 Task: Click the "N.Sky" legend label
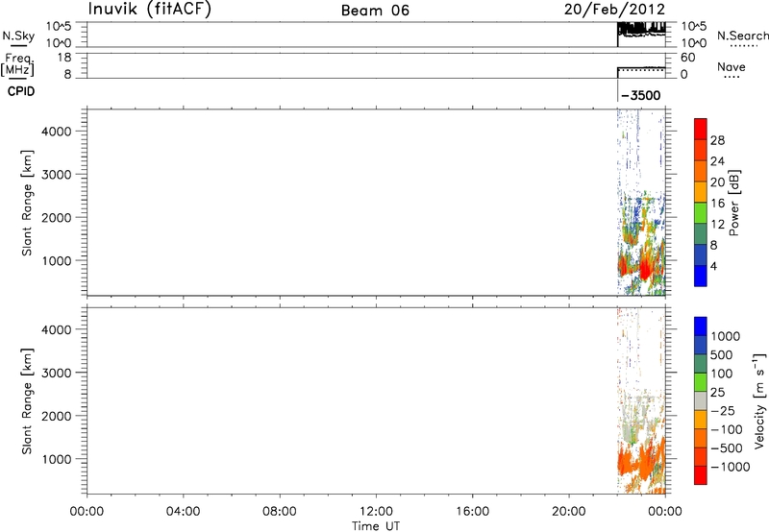click(x=18, y=36)
